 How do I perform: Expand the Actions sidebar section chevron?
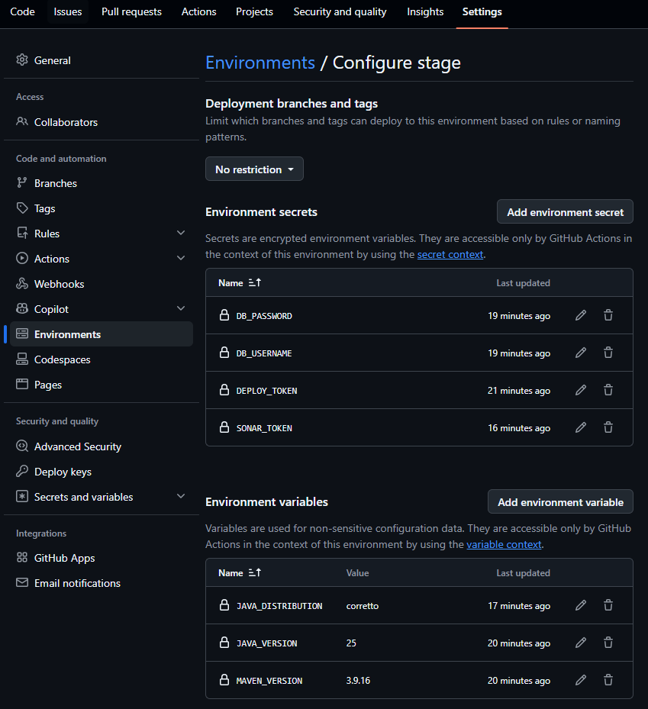181,258
